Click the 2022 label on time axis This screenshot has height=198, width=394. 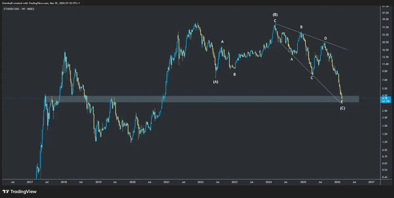pos(201,182)
